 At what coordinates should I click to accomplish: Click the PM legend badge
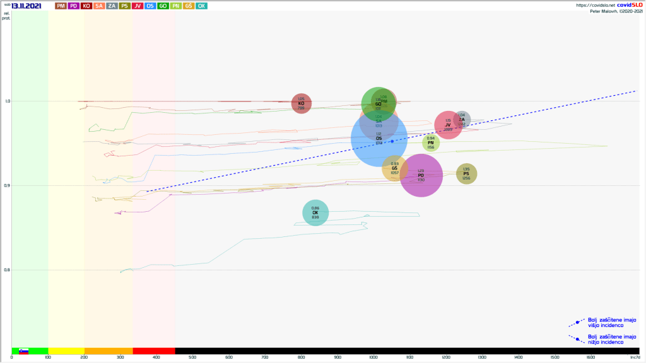point(61,6)
